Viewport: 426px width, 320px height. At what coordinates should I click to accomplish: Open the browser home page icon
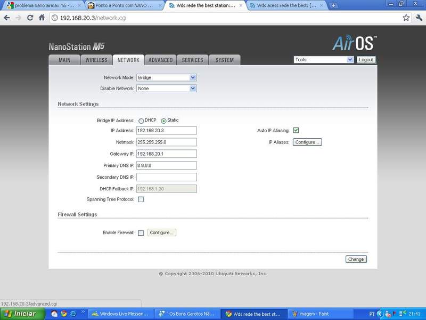click(42, 18)
